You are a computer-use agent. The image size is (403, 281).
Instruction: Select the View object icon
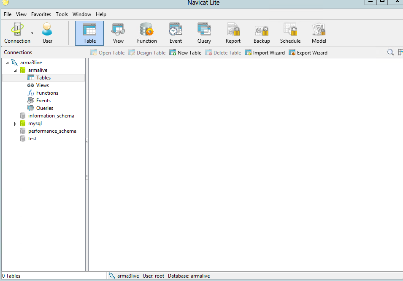click(x=118, y=33)
